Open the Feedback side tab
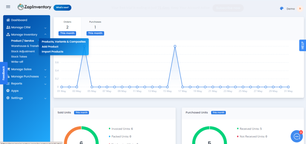306x144 pixels. [4, 73]
